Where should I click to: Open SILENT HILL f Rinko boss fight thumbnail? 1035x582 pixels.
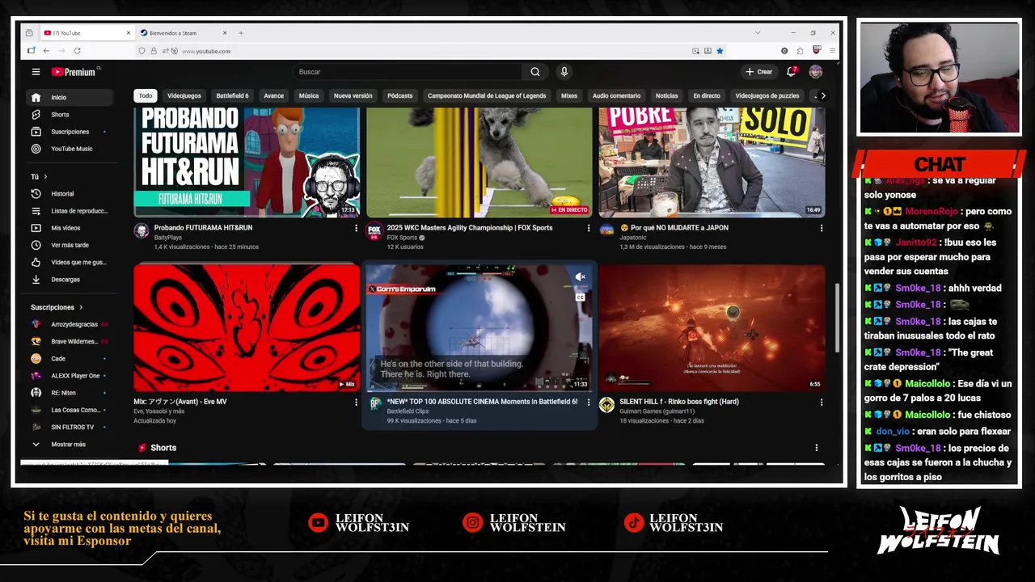click(x=712, y=327)
